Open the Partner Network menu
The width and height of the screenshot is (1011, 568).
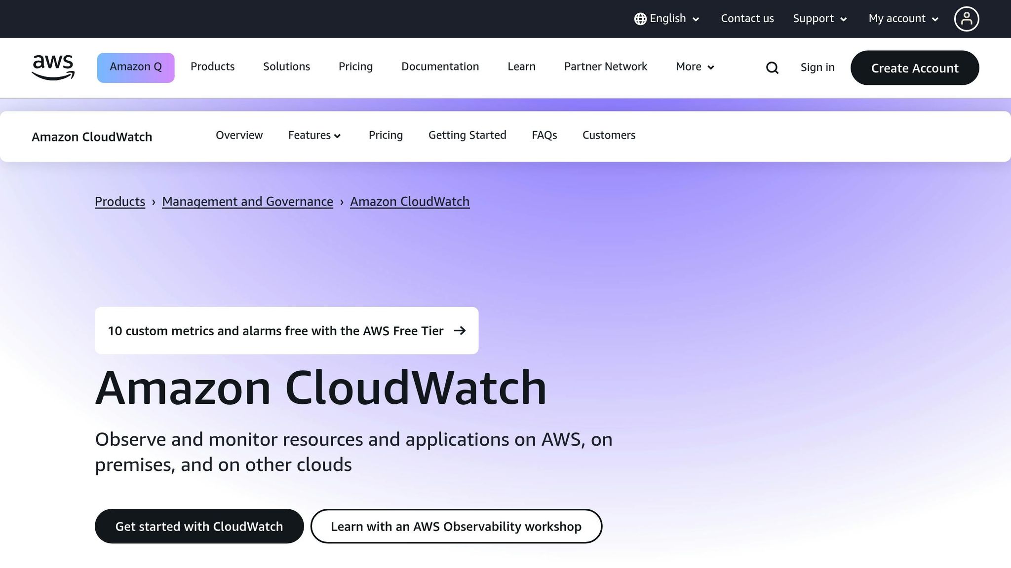point(605,67)
